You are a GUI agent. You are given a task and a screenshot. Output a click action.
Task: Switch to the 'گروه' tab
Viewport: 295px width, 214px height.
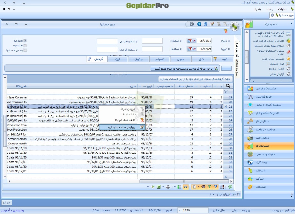[223, 59]
